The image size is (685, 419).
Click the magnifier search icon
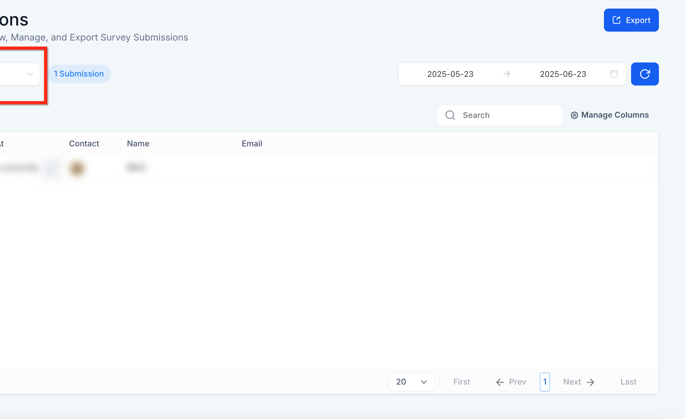450,115
